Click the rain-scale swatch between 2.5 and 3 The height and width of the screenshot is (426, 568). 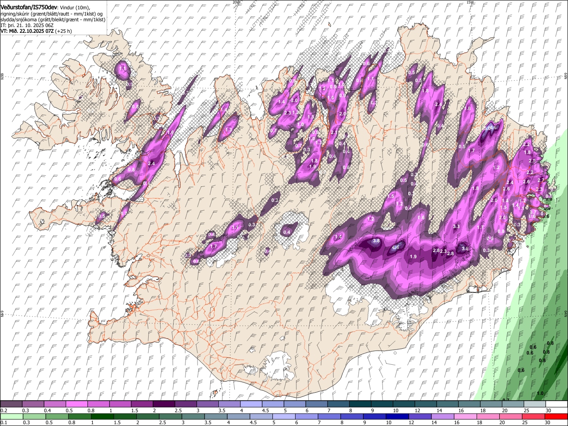(x=170, y=417)
